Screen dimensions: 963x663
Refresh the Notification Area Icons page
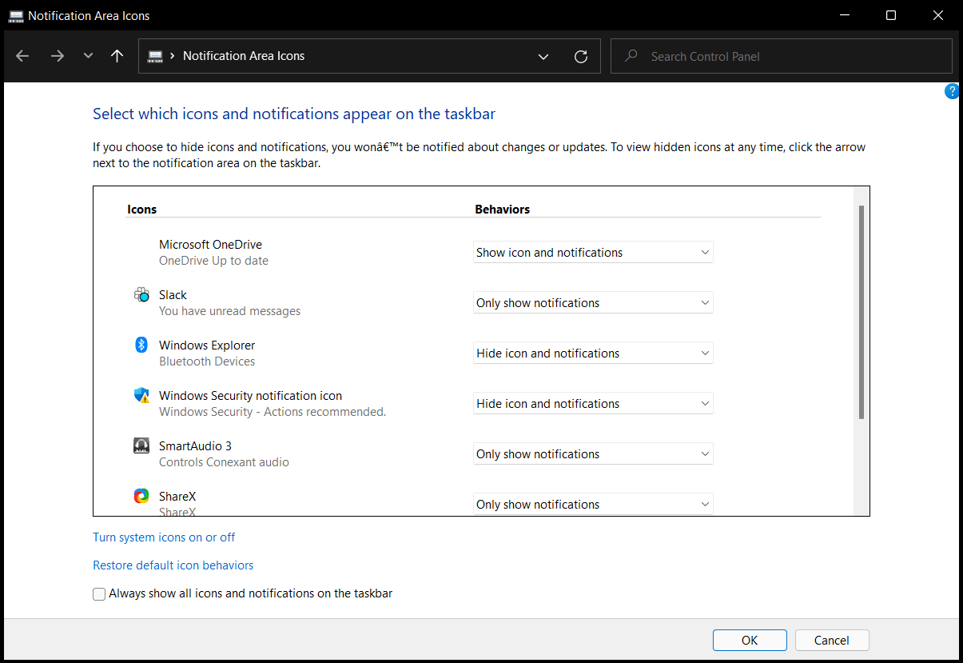[581, 56]
